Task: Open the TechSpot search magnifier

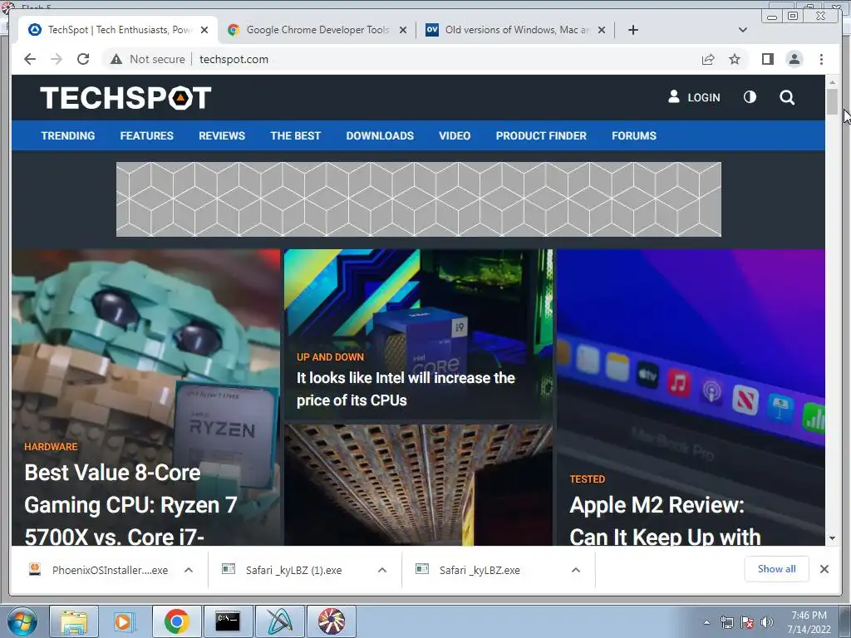Action: point(787,97)
